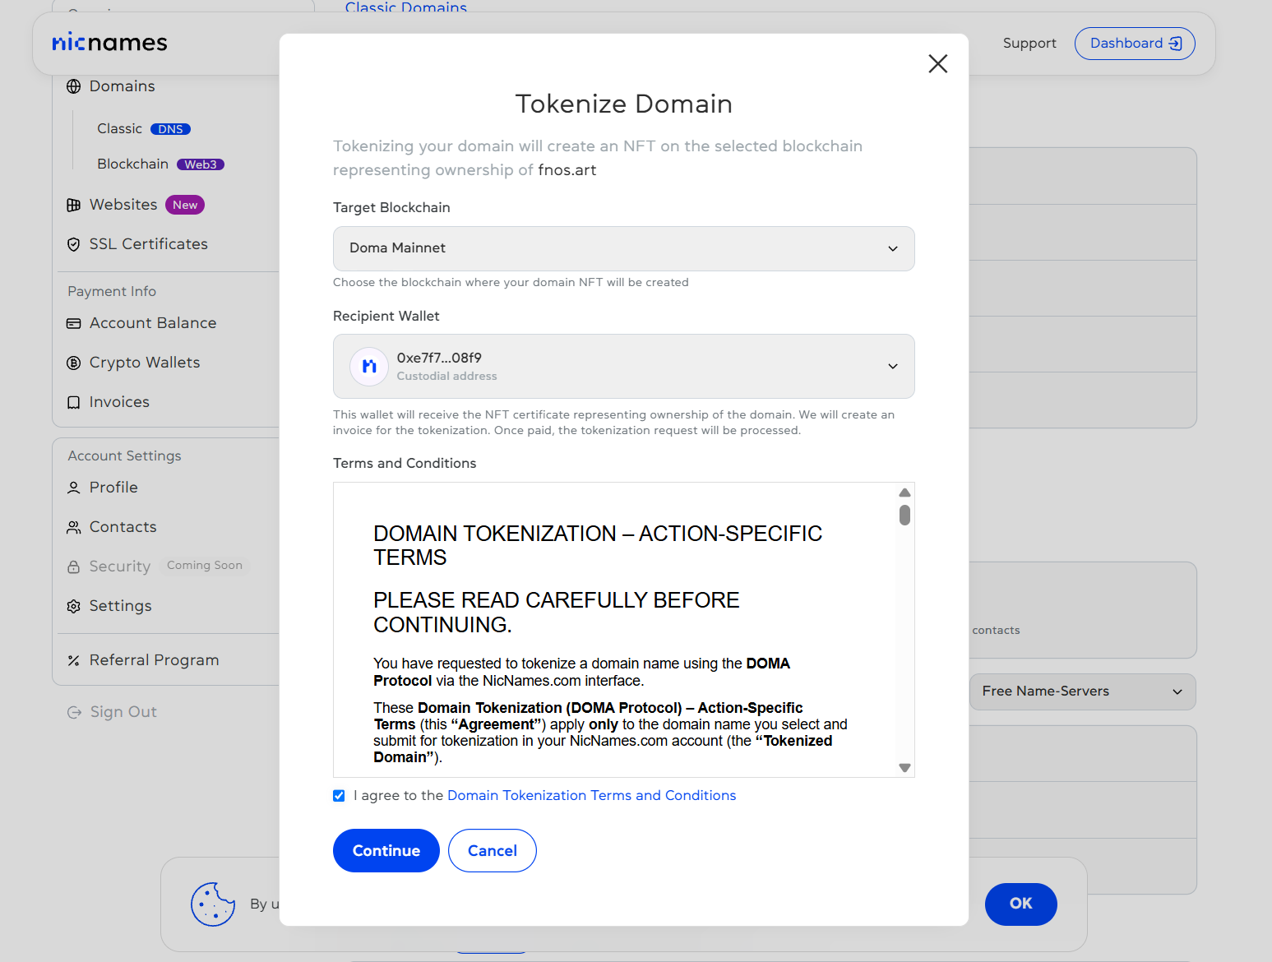This screenshot has height=962, width=1272.
Task: Click the Security lock icon
Action: click(x=74, y=567)
